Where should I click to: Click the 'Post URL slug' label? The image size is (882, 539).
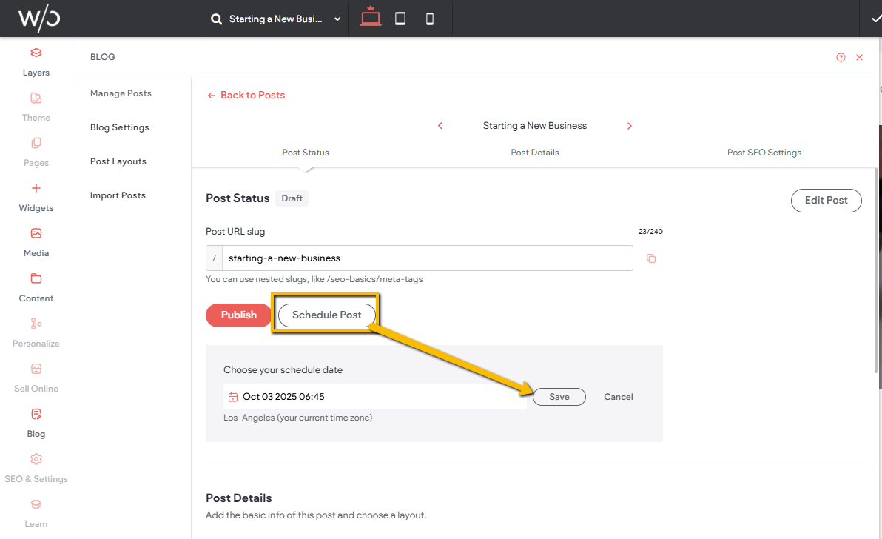[235, 231]
